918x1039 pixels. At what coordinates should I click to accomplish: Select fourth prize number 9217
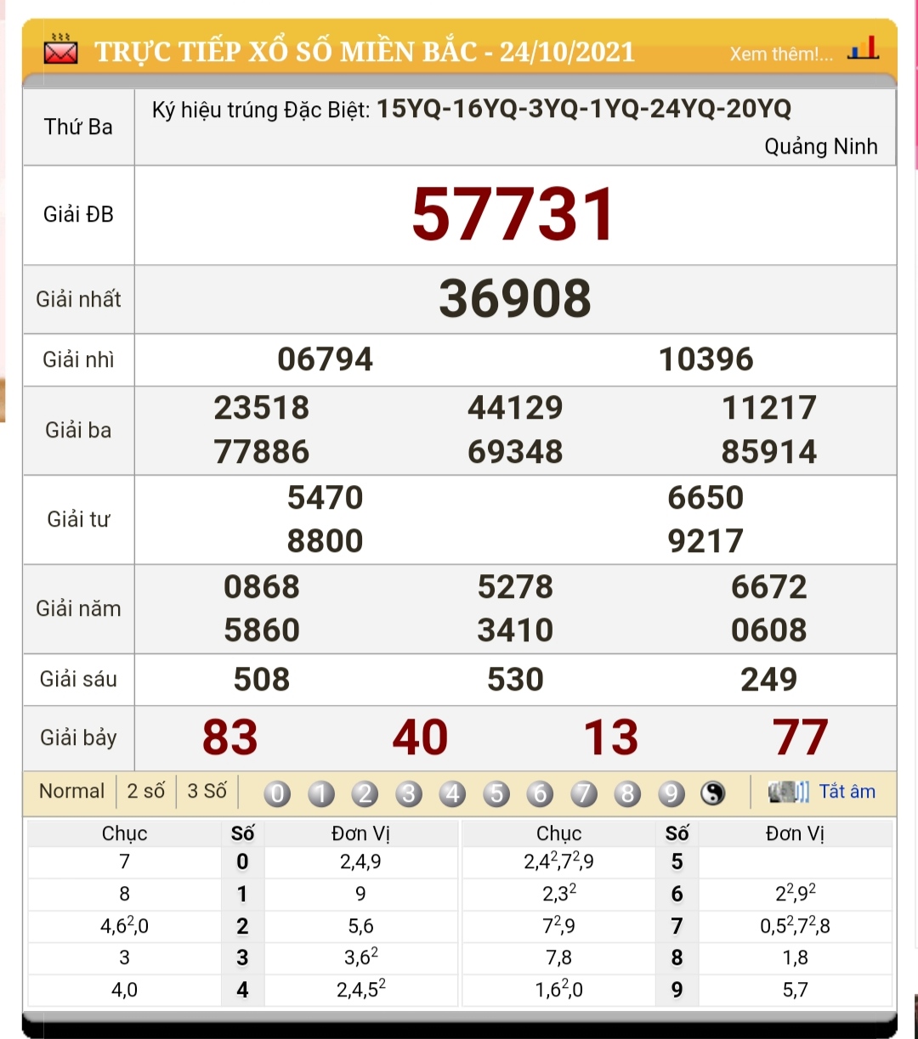tap(705, 541)
